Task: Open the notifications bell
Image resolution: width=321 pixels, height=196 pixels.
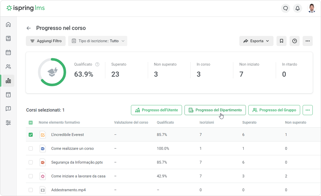Action: (297, 8)
